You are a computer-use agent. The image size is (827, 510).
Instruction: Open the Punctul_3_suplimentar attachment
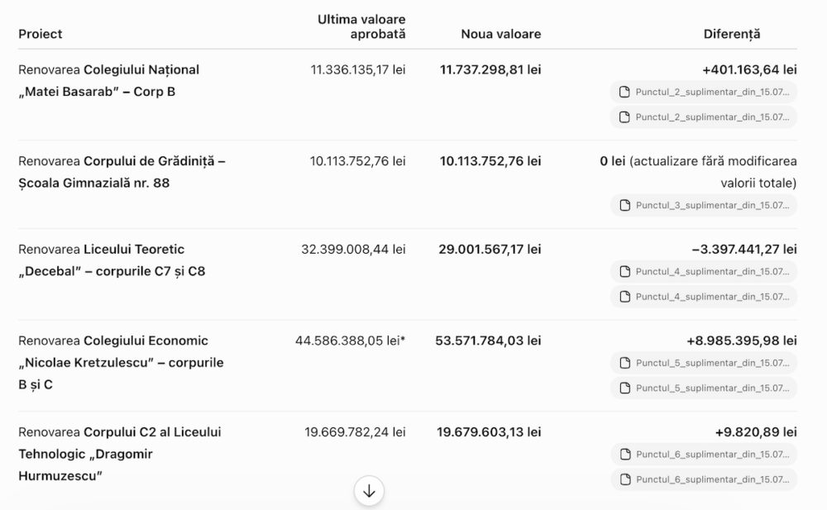(704, 205)
